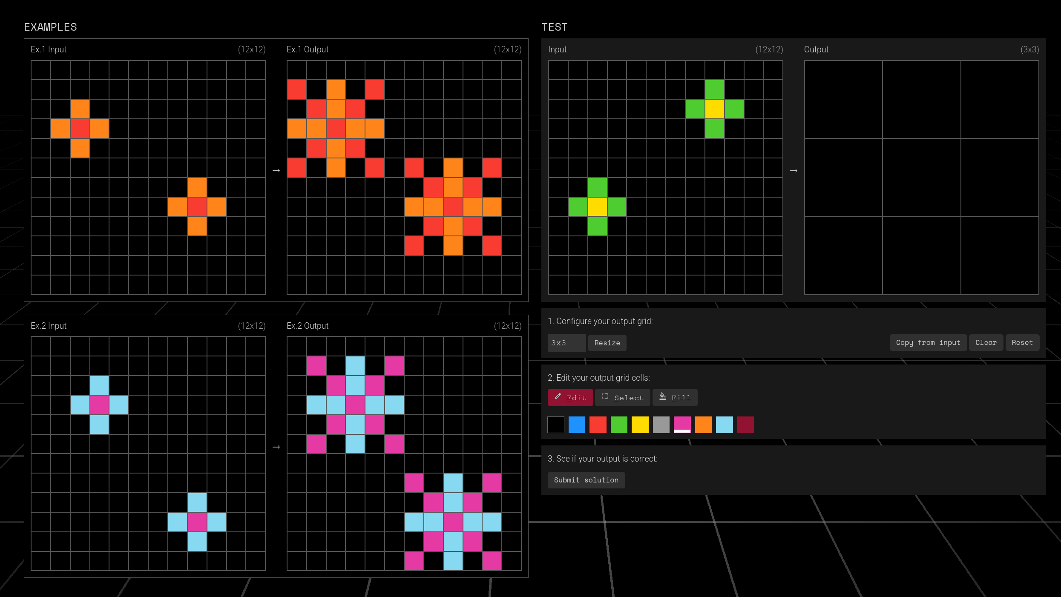Image resolution: width=1061 pixels, height=597 pixels.
Task: Choose the Fill bucket tool
Action: click(675, 397)
